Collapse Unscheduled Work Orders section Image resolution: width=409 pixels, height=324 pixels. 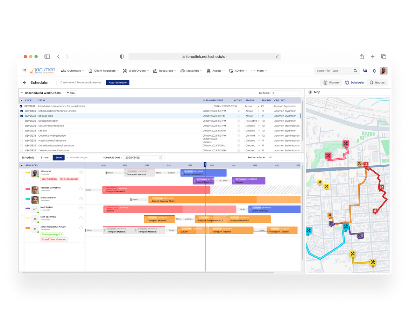click(22, 93)
